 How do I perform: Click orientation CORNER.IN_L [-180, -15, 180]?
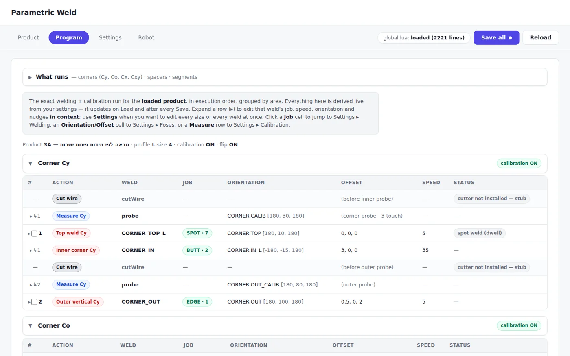[265, 250]
